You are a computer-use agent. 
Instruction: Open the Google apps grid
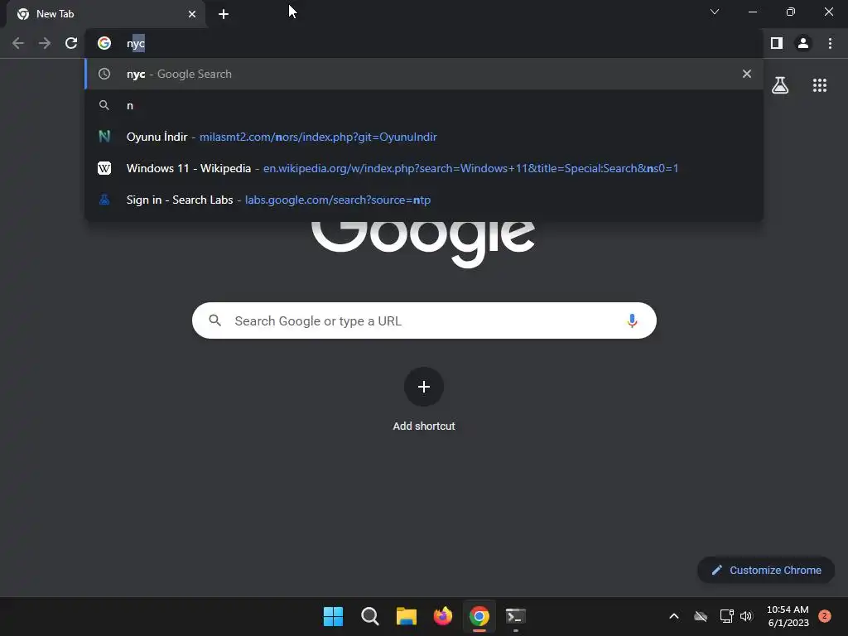(x=820, y=85)
